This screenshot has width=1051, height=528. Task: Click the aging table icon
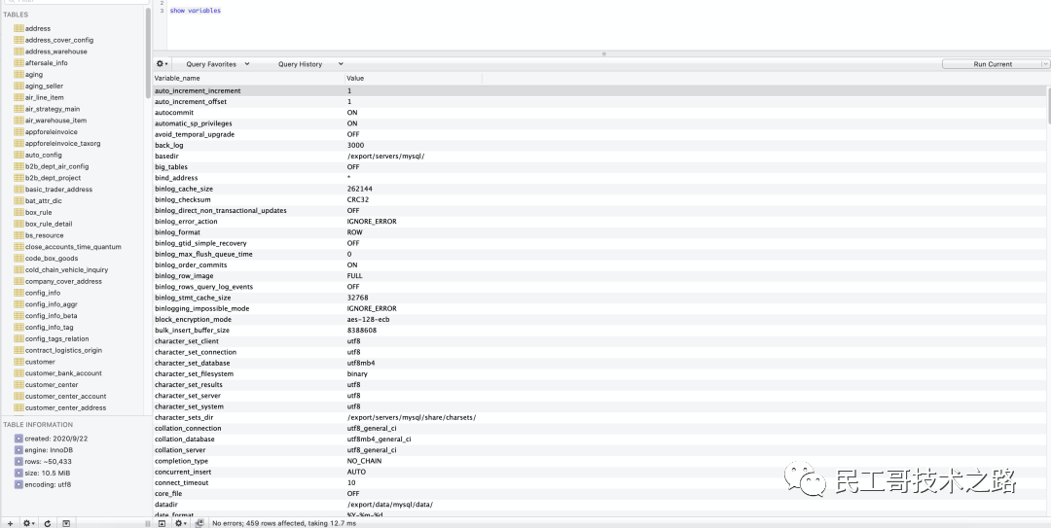tap(18, 74)
